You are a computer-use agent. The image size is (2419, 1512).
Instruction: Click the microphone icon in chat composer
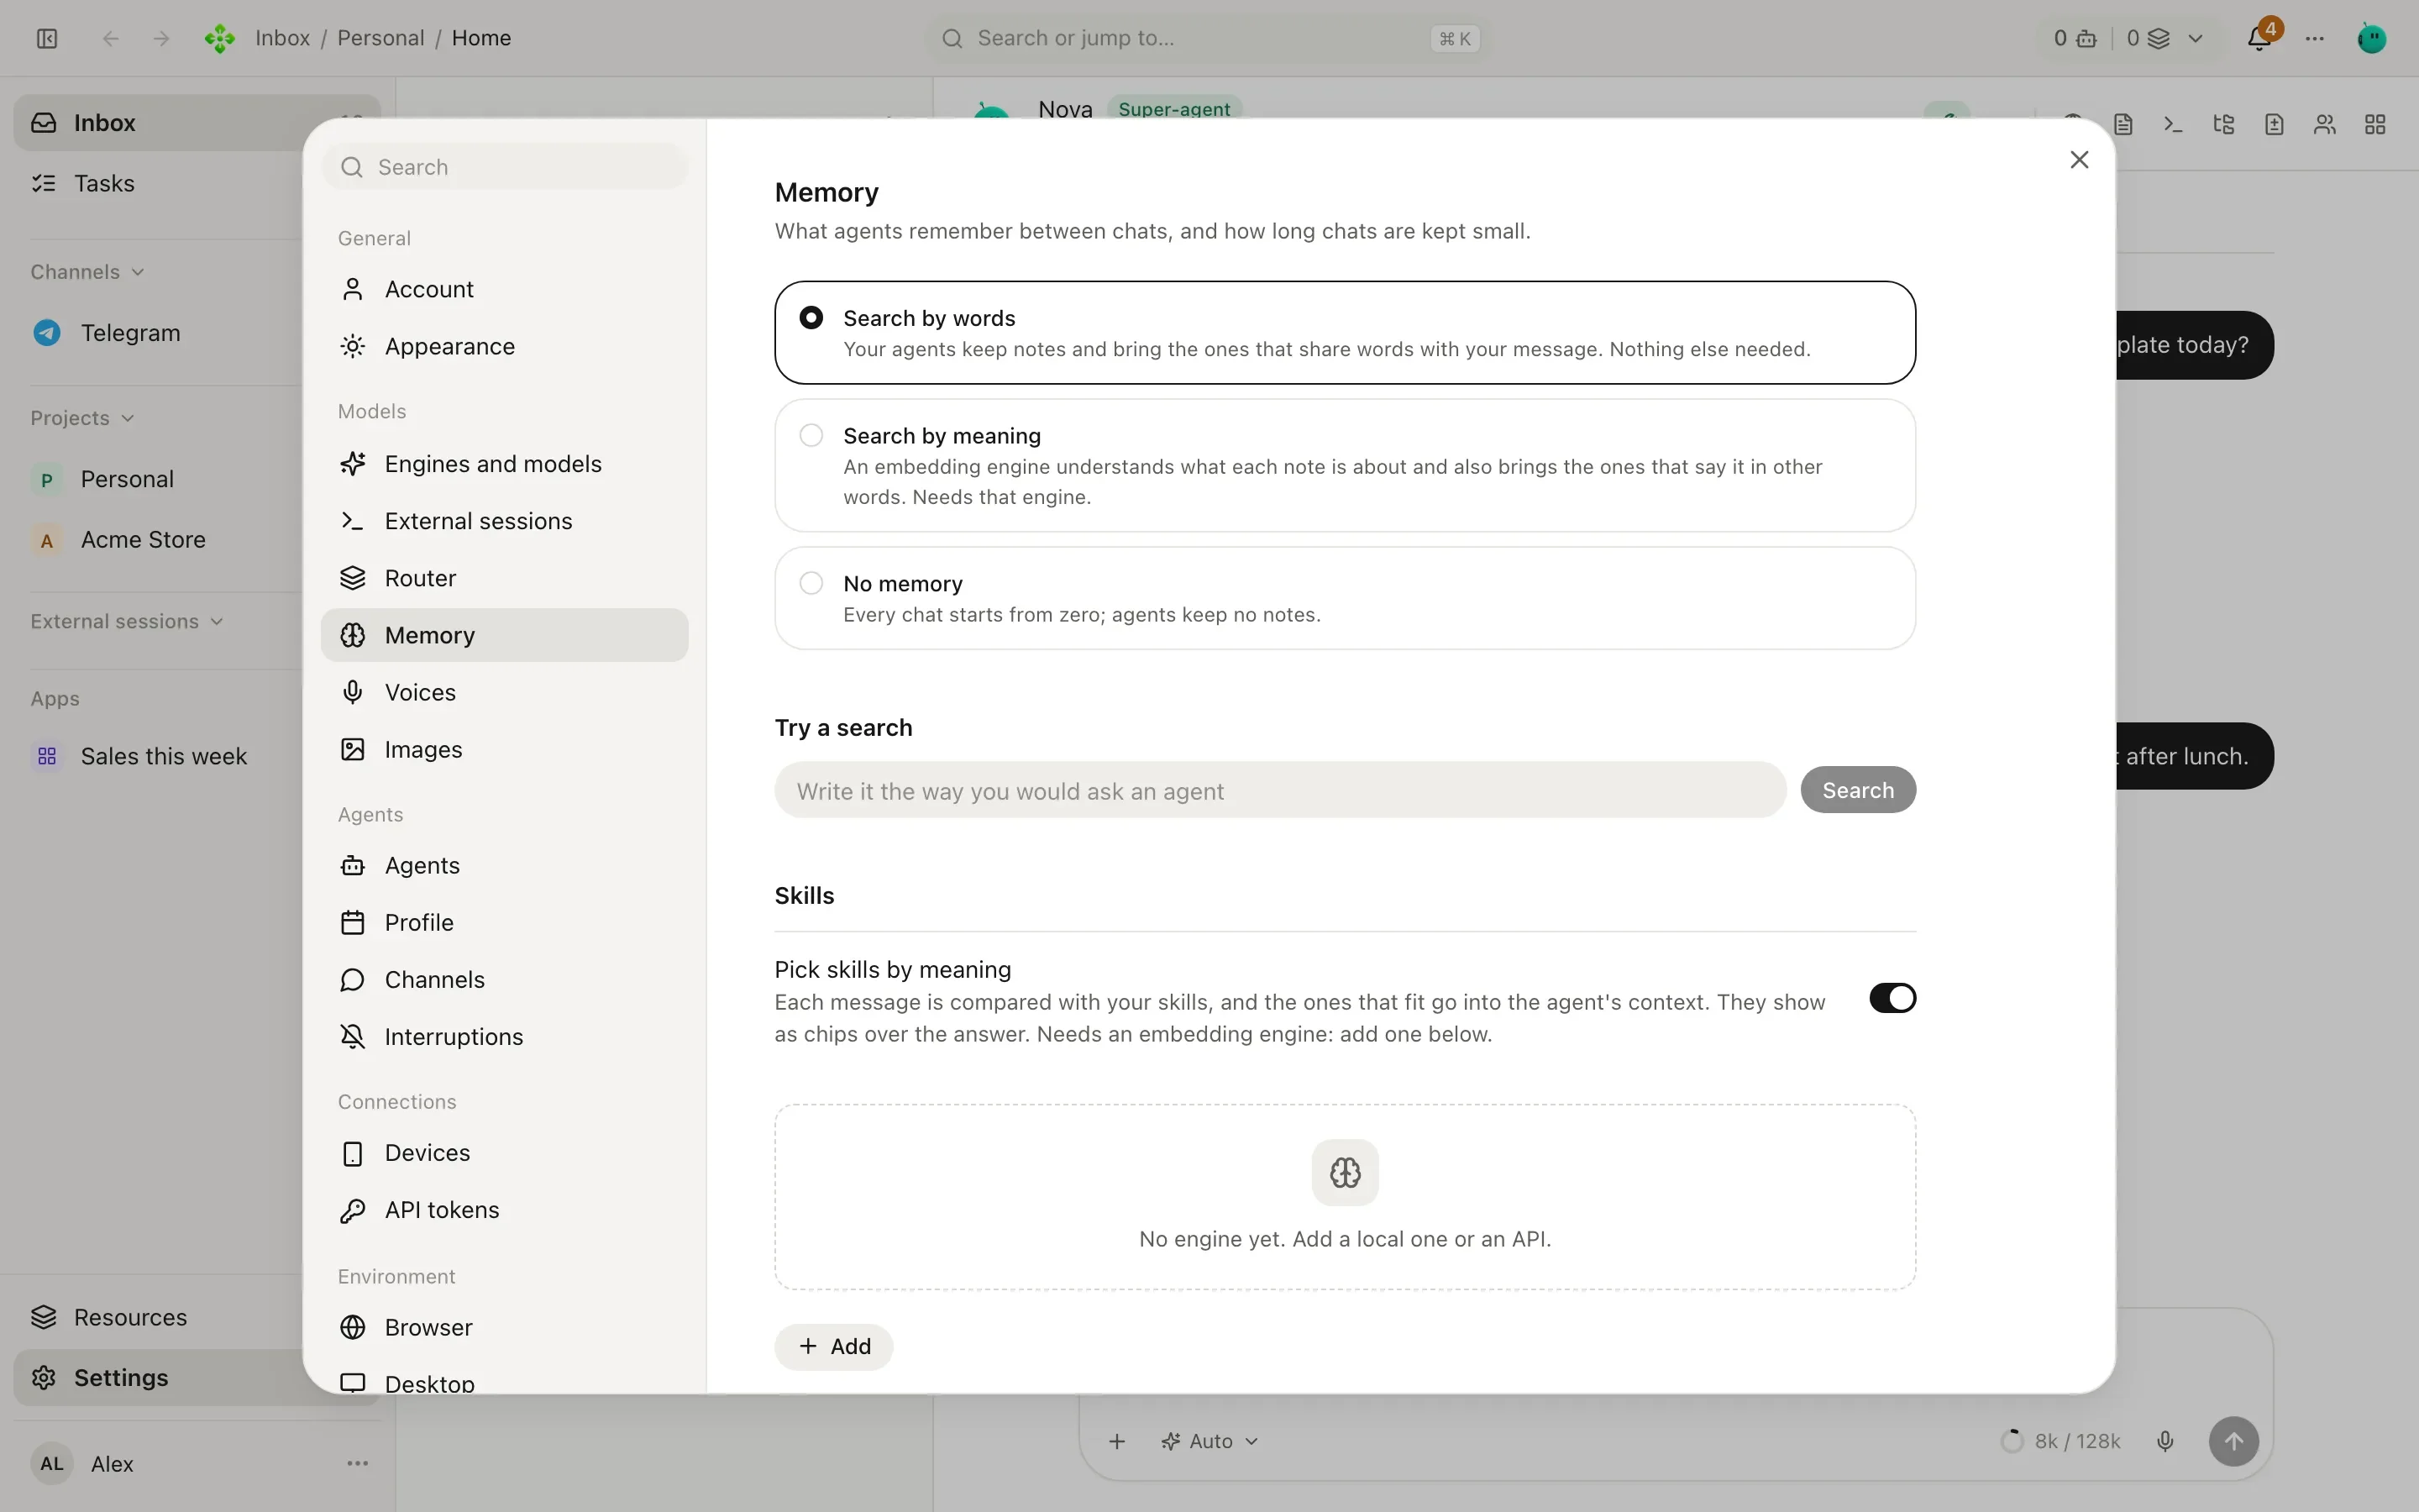pyautogui.click(x=2165, y=1441)
